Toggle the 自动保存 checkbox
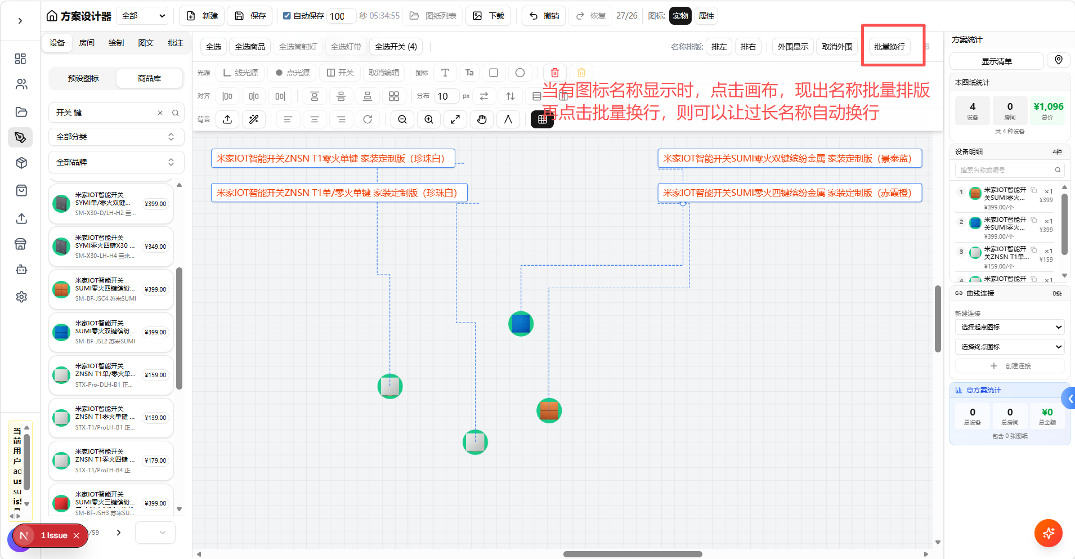 pos(287,16)
